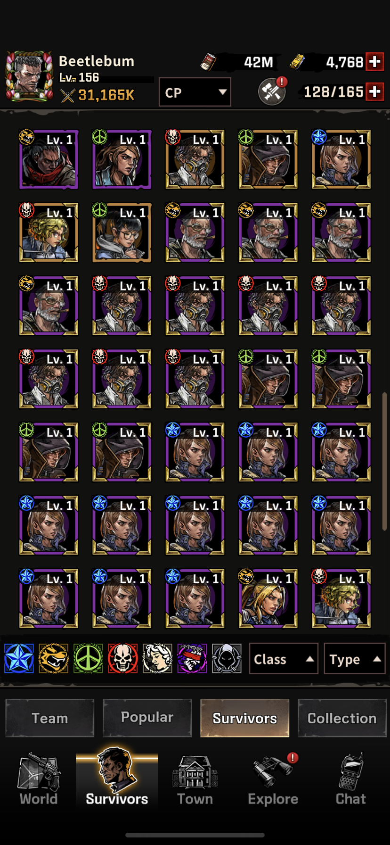
Task: Expand the Class filter dropdown
Action: click(284, 658)
